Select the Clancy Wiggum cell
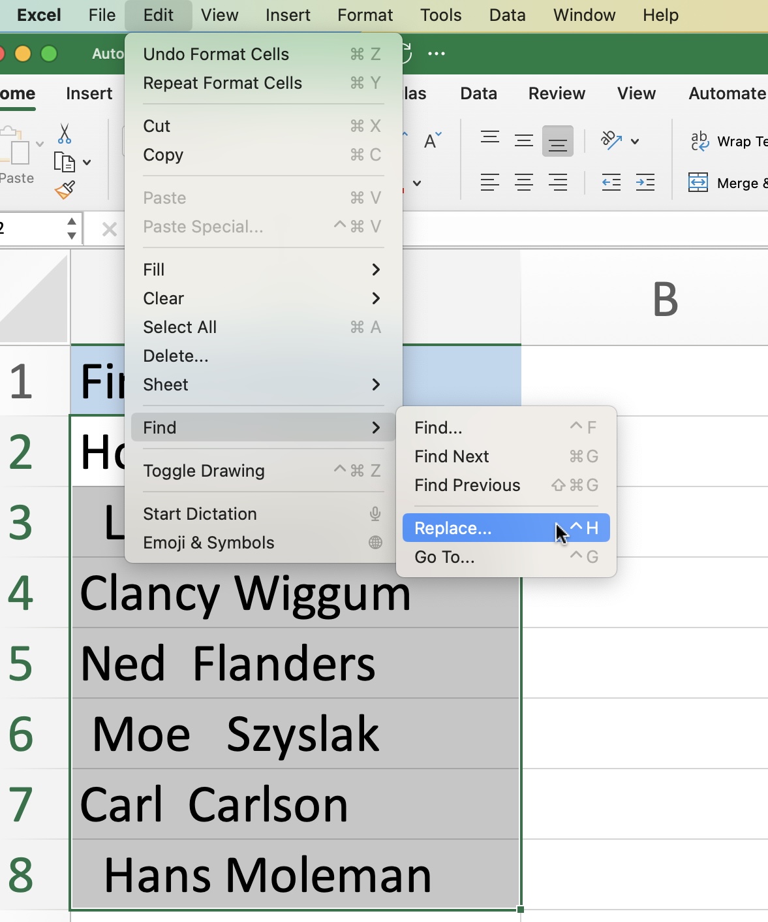The height and width of the screenshot is (922, 768). (x=296, y=593)
